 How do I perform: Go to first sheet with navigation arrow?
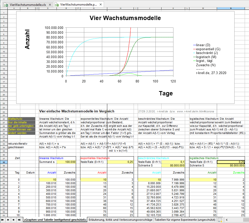pos(3,220)
